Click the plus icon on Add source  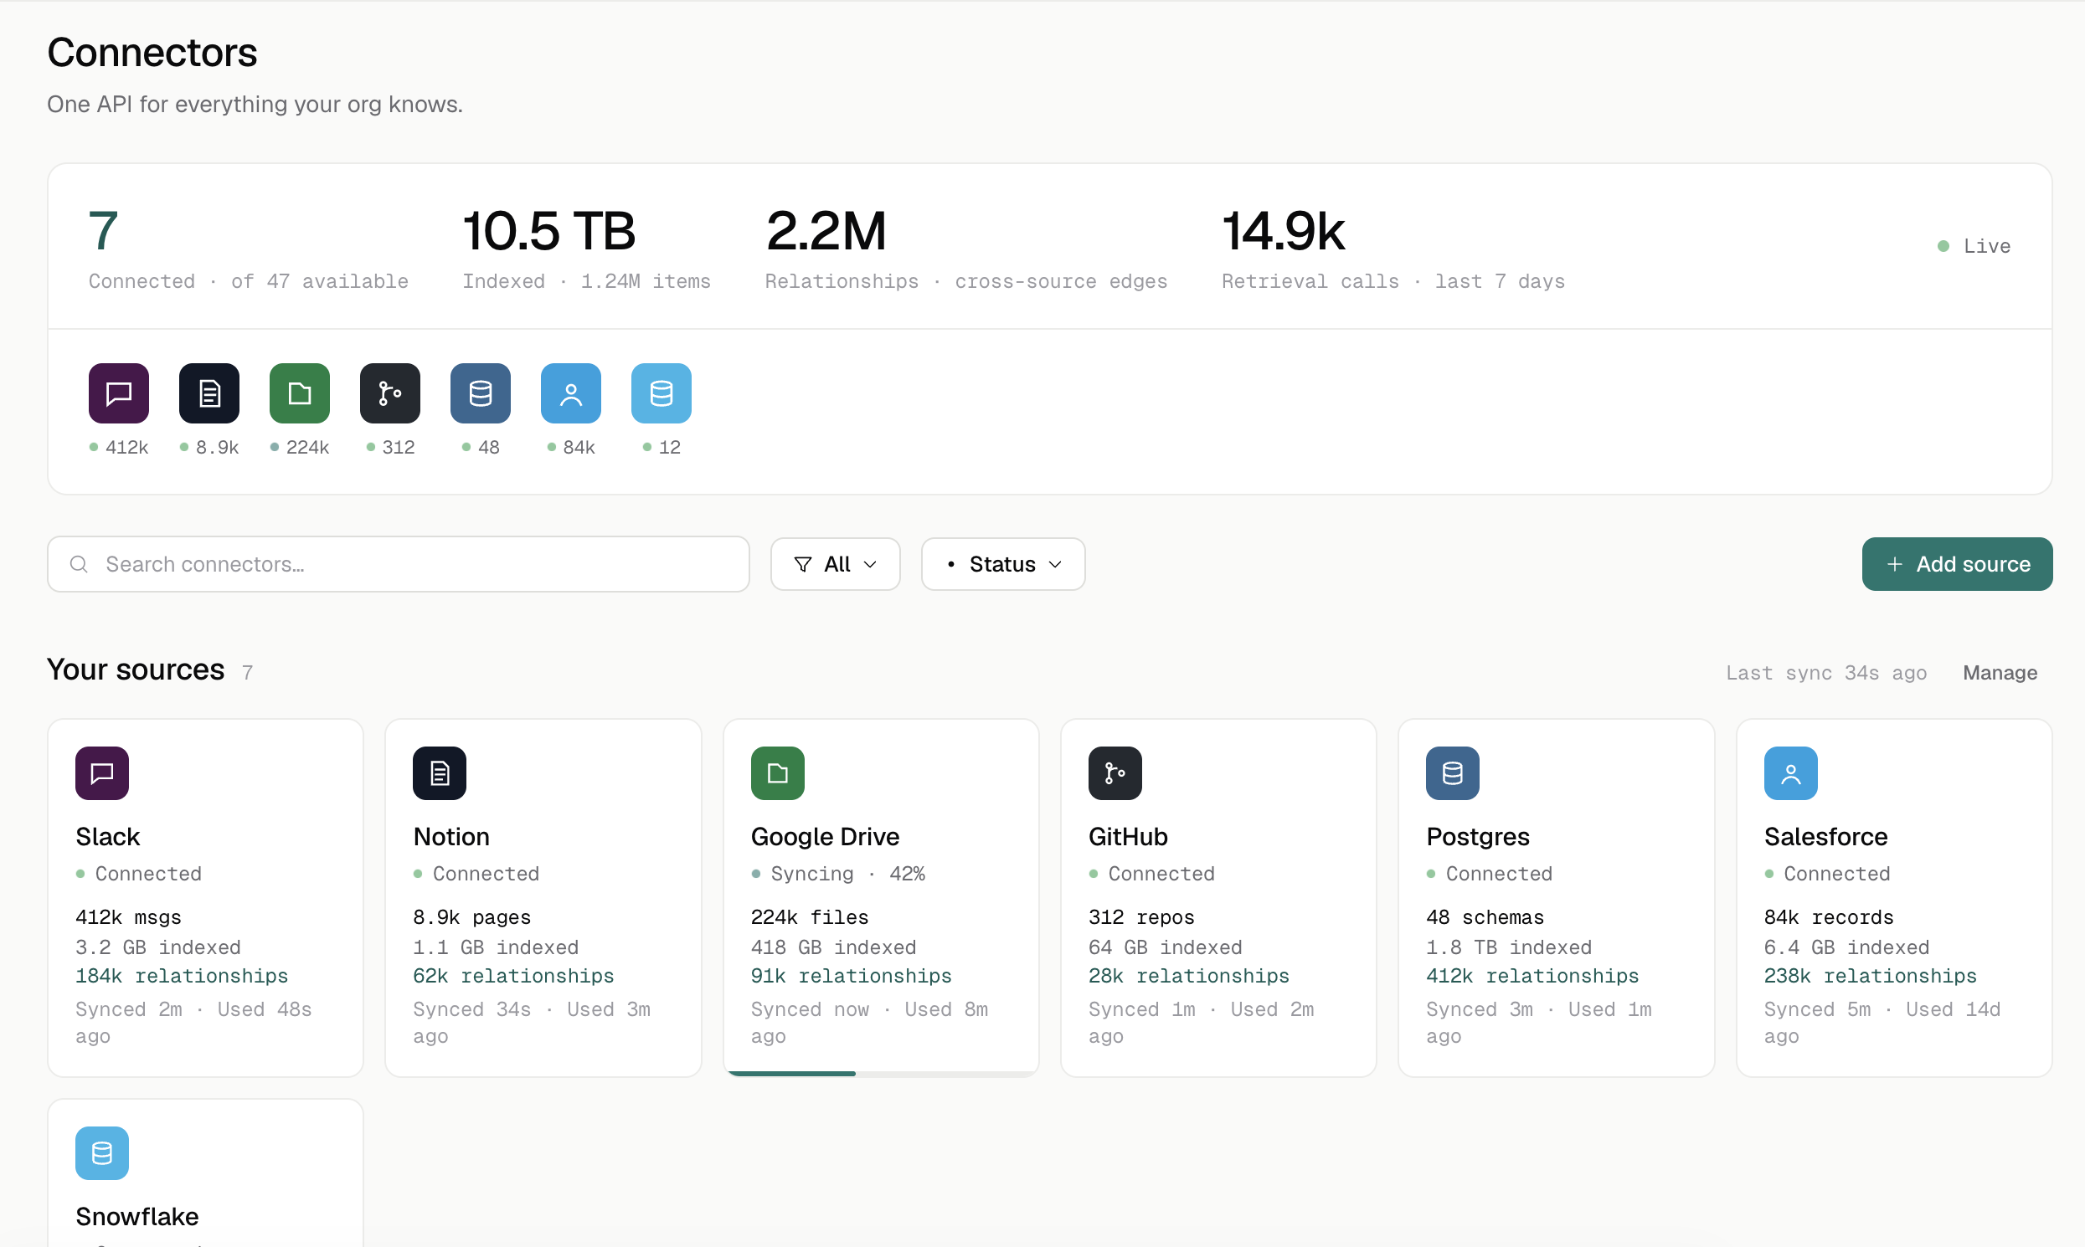[x=1894, y=564]
